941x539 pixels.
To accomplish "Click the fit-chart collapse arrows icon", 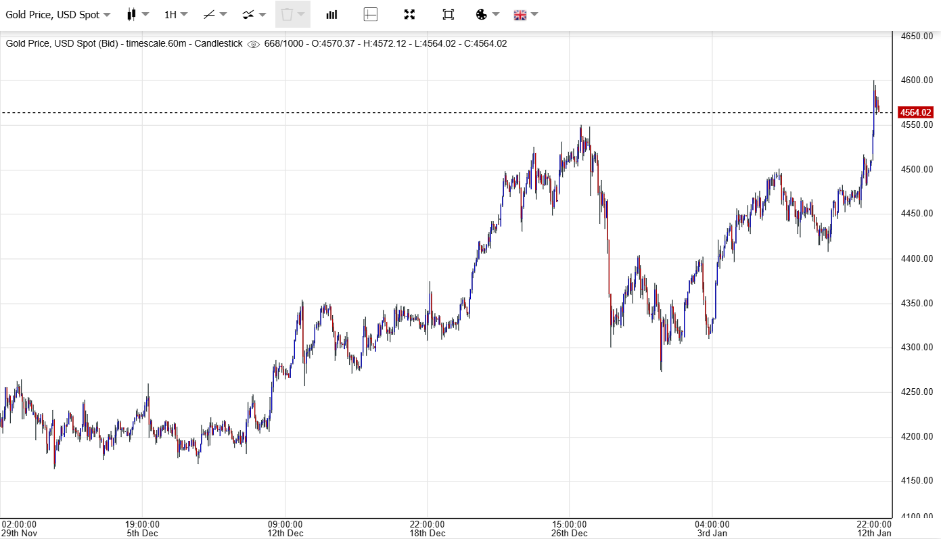I will (x=409, y=14).
